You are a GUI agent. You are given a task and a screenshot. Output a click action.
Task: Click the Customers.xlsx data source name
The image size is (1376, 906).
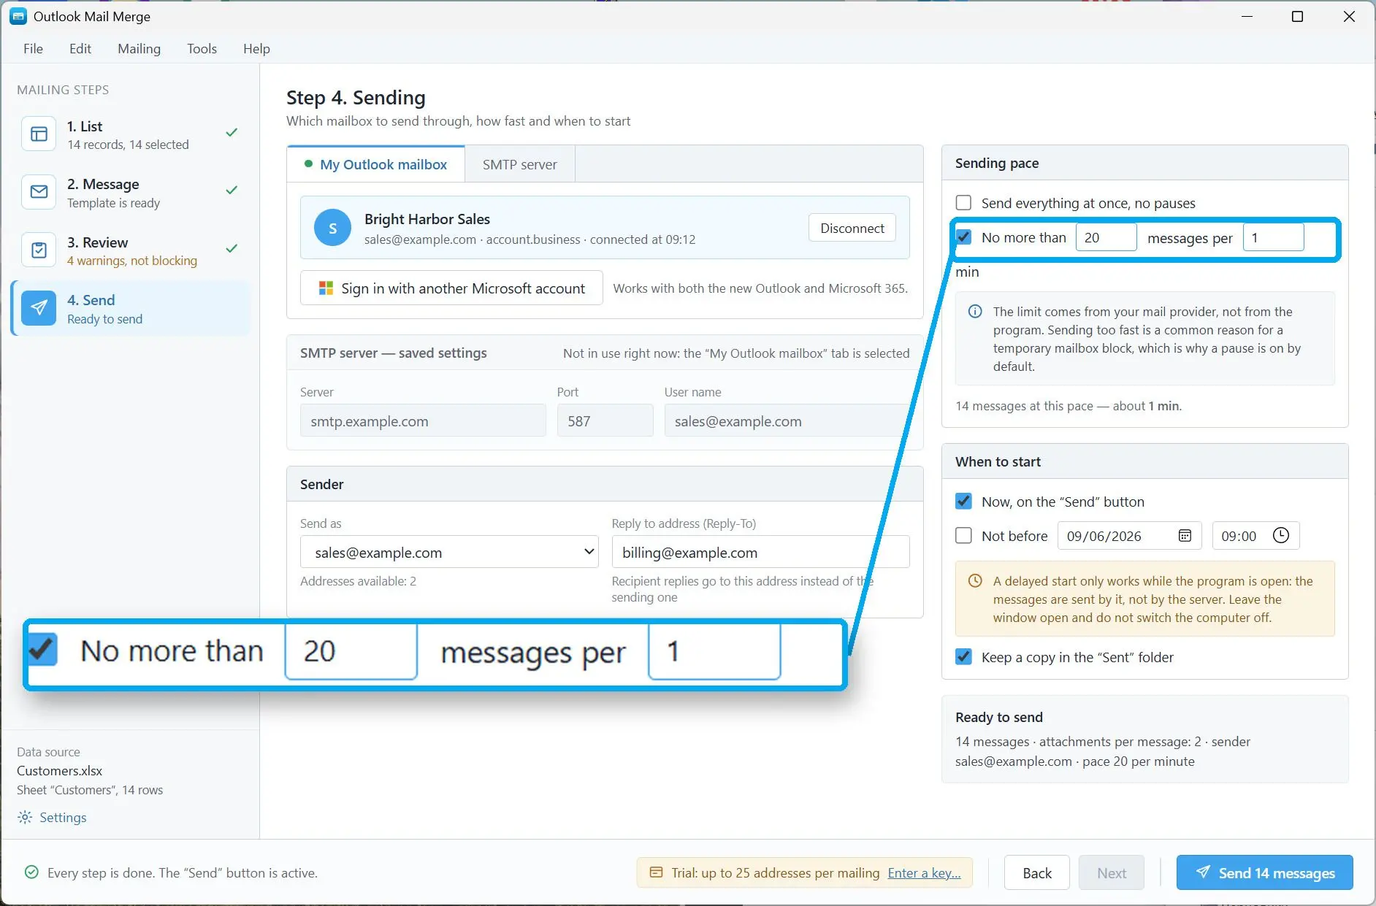point(60,771)
